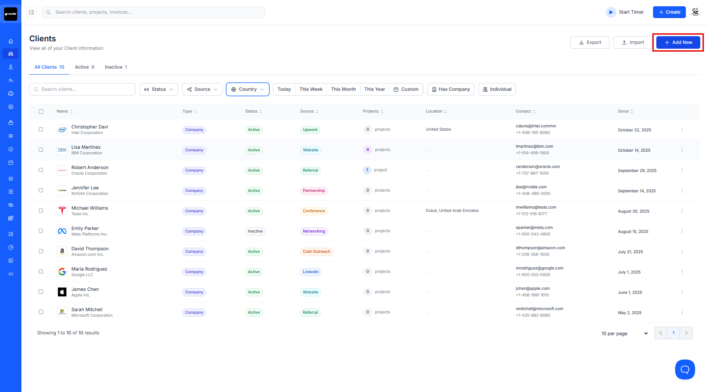
Task: Open the chat support bubble
Action: point(685,369)
